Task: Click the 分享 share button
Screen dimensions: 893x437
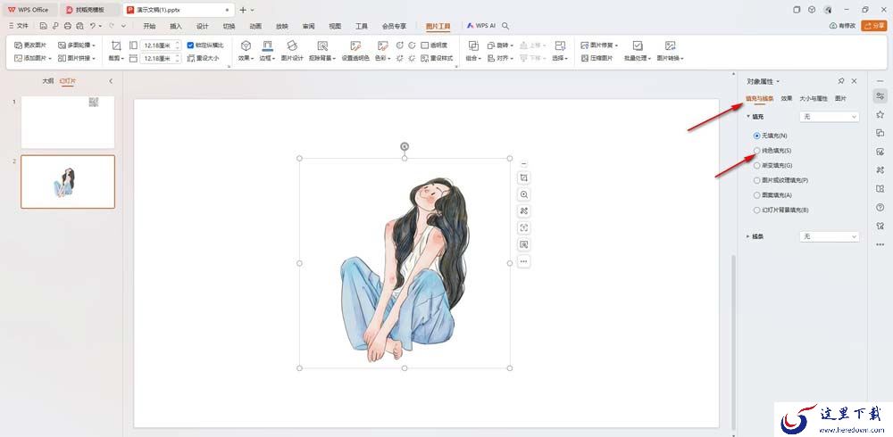Action: 874,26
